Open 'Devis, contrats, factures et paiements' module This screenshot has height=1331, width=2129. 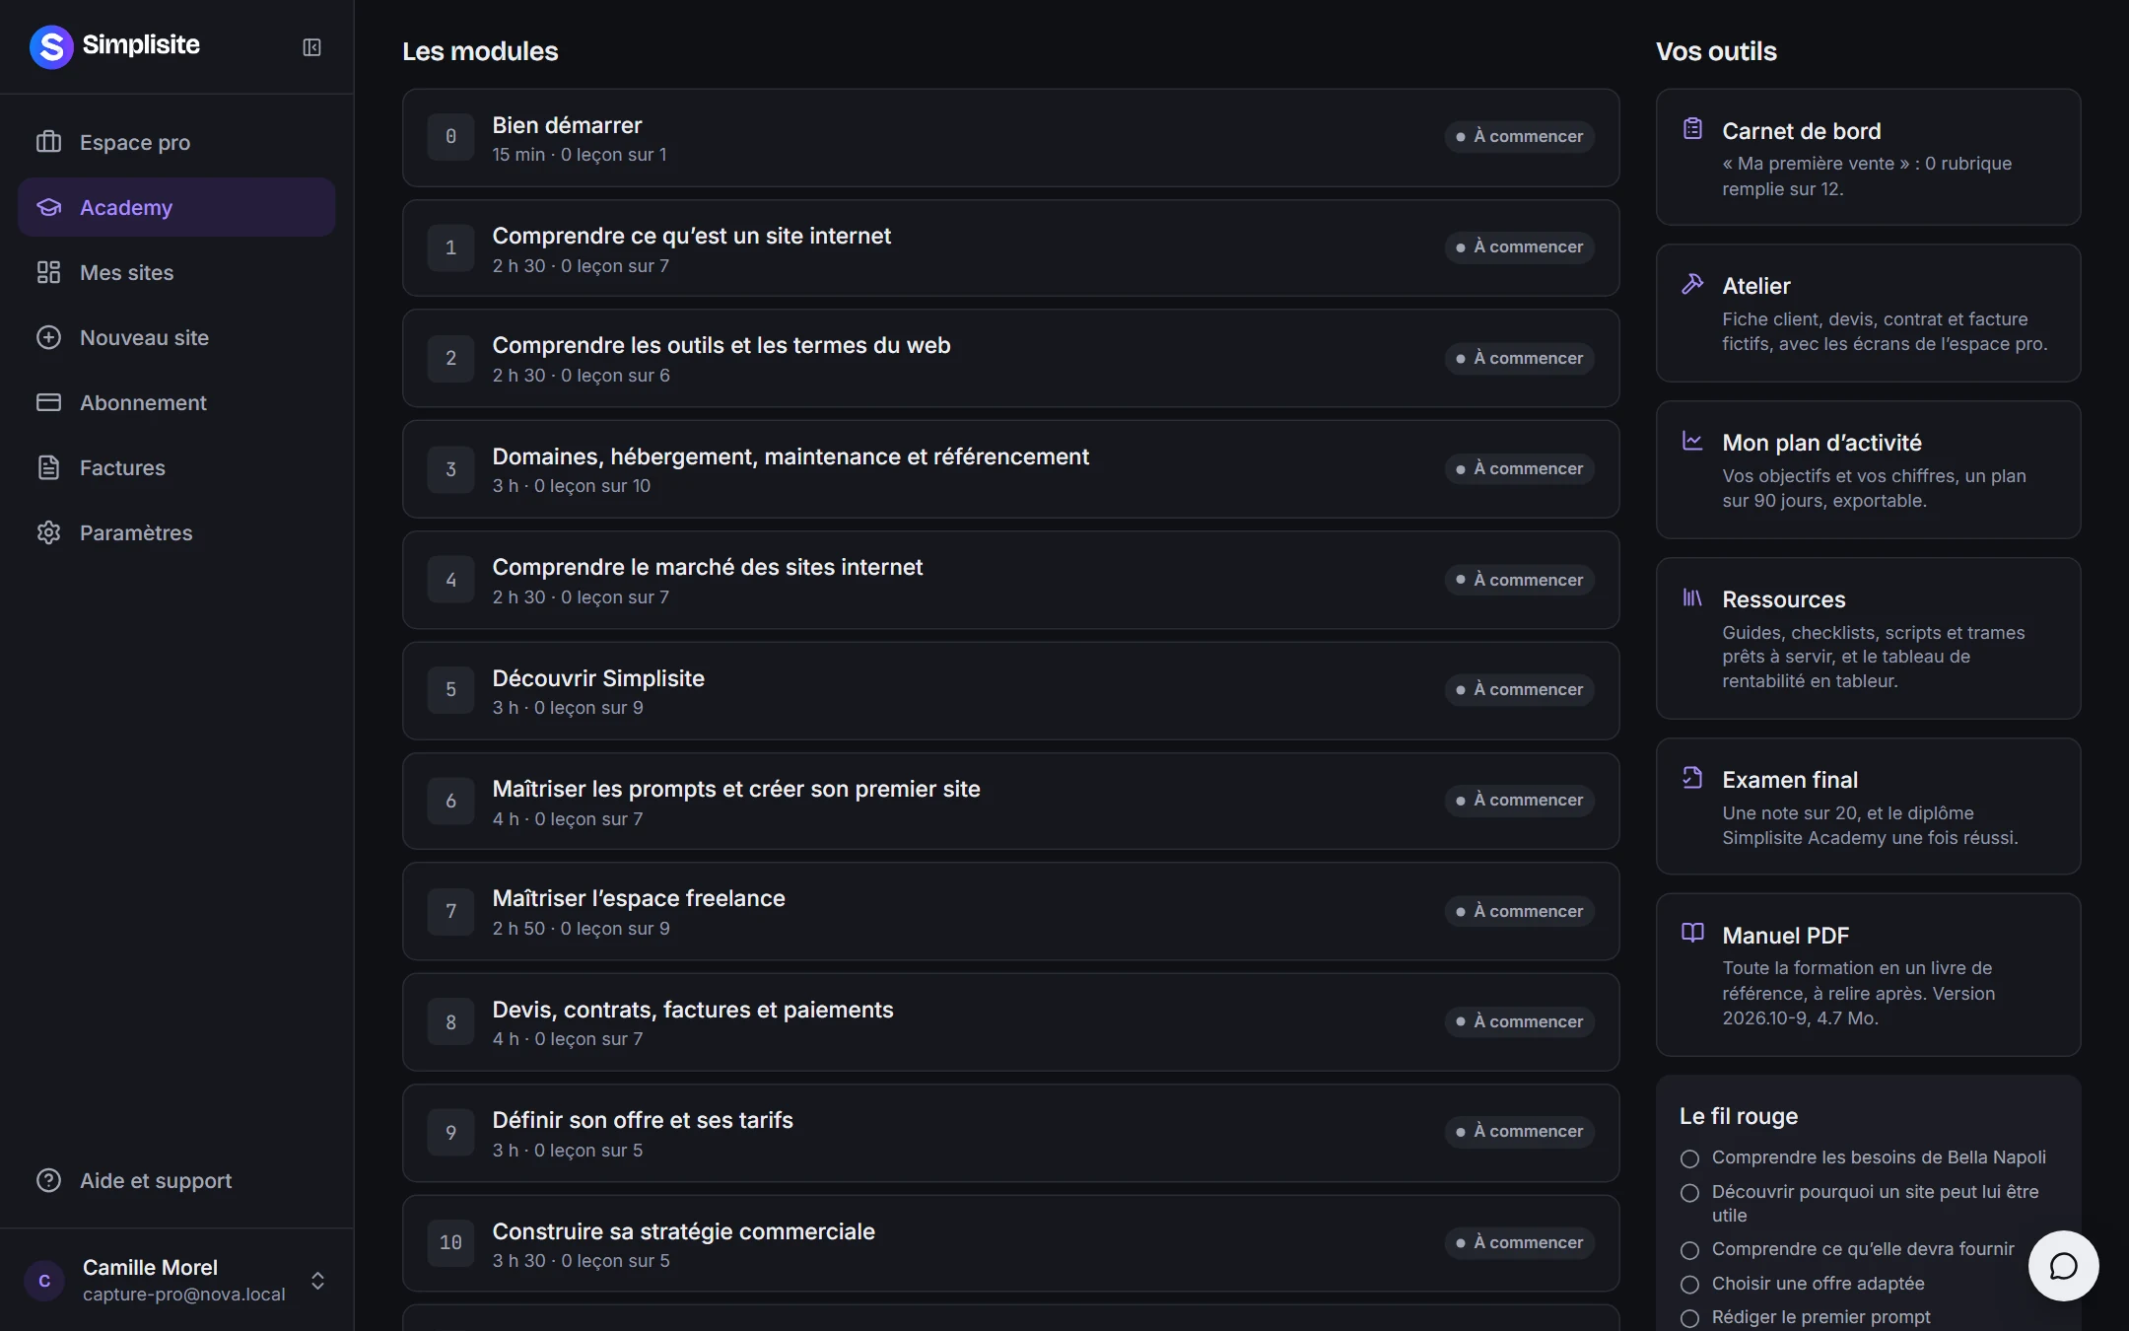[x=1010, y=1022]
